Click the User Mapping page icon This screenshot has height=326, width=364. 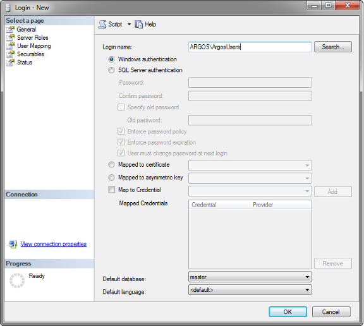click(x=10, y=46)
